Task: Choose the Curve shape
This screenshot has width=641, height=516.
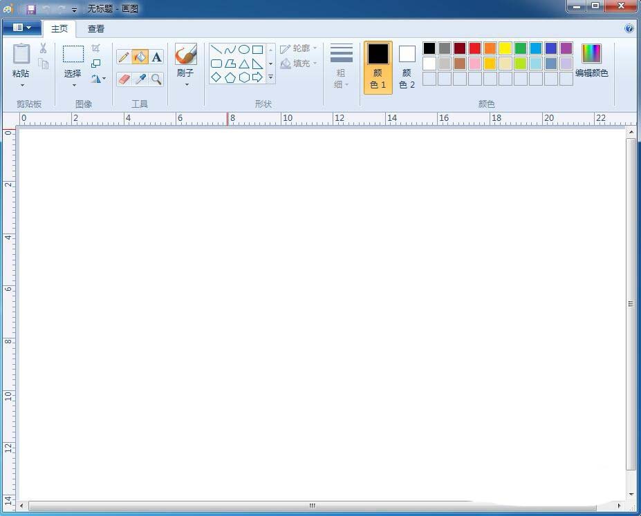Action: [230, 50]
